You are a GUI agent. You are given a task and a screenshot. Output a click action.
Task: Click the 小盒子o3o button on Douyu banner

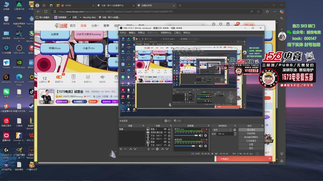click(x=88, y=48)
